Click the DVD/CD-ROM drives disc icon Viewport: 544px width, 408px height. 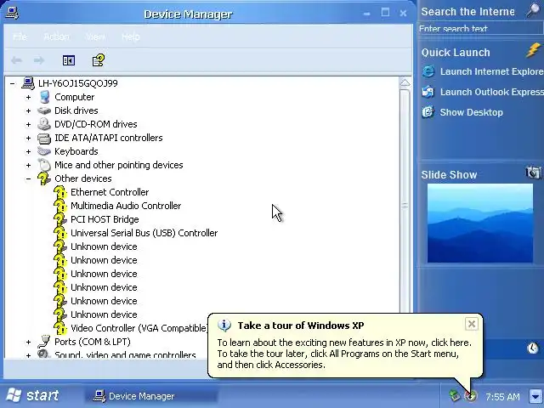tap(44, 124)
